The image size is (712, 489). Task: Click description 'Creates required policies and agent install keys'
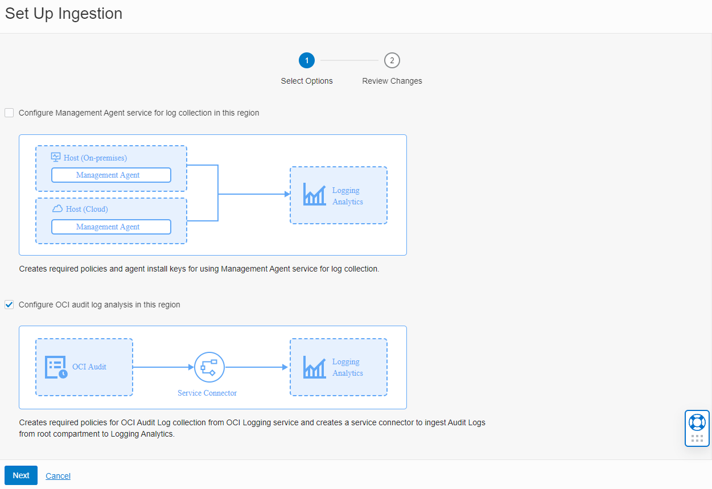(199, 269)
